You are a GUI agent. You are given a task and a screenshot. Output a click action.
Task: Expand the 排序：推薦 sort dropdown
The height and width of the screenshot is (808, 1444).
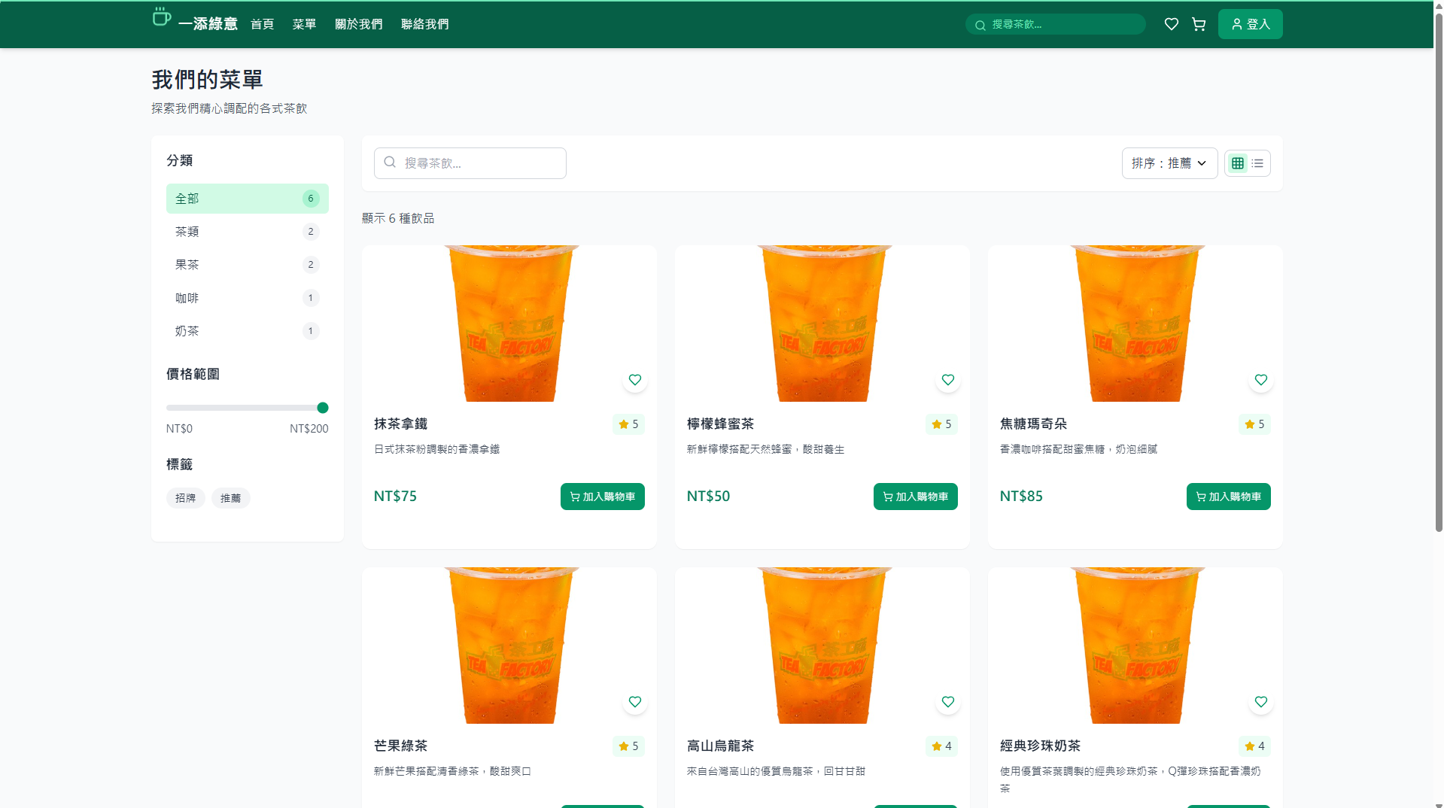(x=1169, y=163)
